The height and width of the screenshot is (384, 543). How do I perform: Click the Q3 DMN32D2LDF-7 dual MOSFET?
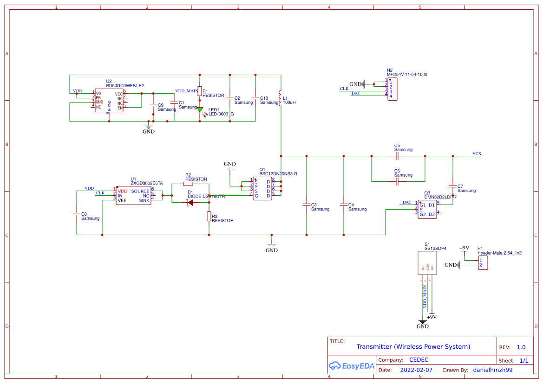pos(427,209)
